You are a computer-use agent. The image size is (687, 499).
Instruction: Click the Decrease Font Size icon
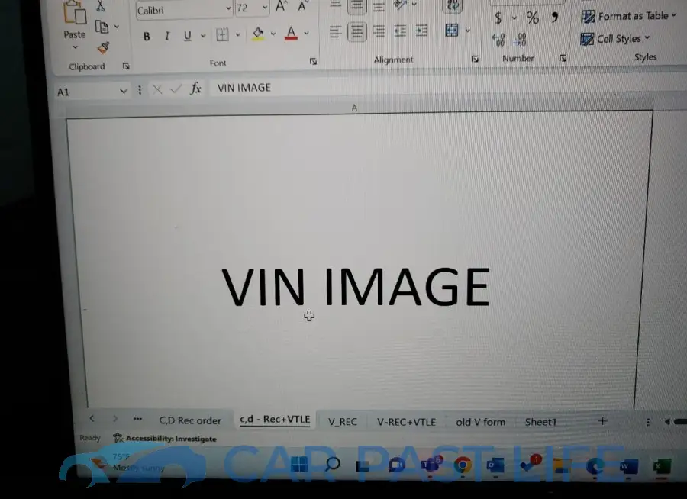click(x=302, y=7)
